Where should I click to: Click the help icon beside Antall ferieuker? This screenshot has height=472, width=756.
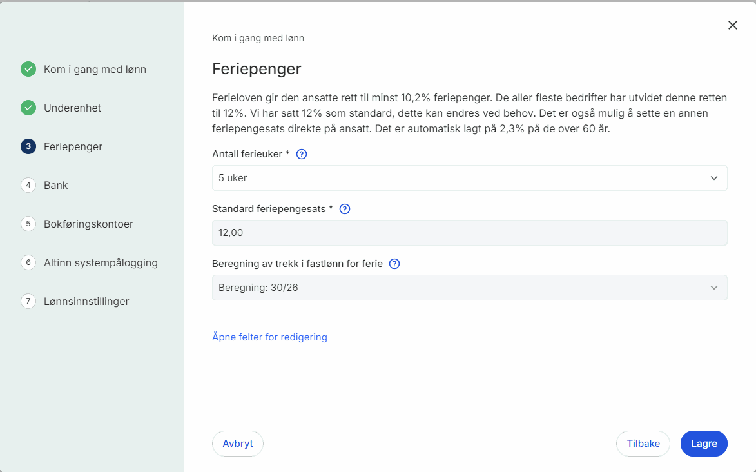(302, 154)
